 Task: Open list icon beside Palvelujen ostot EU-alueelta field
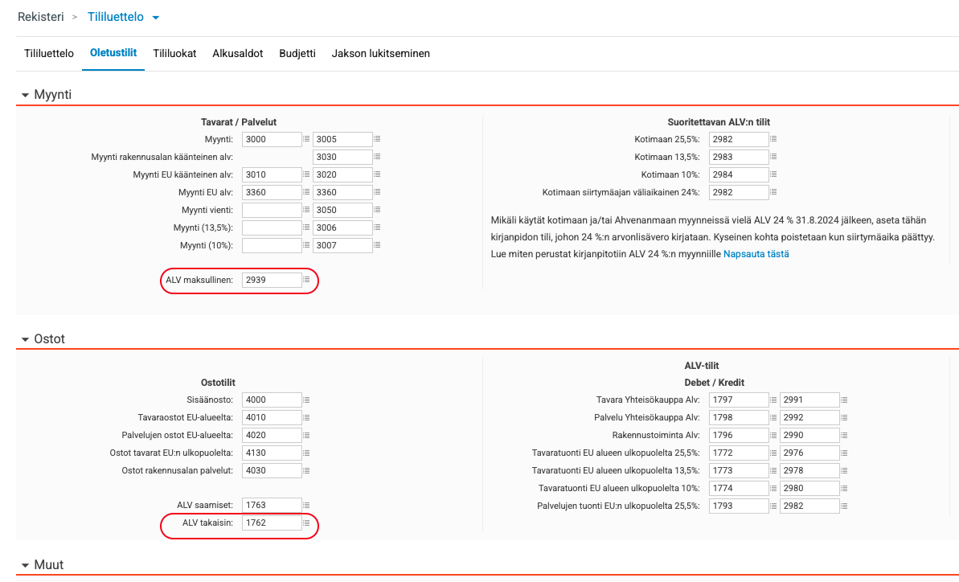click(x=306, y=435)
